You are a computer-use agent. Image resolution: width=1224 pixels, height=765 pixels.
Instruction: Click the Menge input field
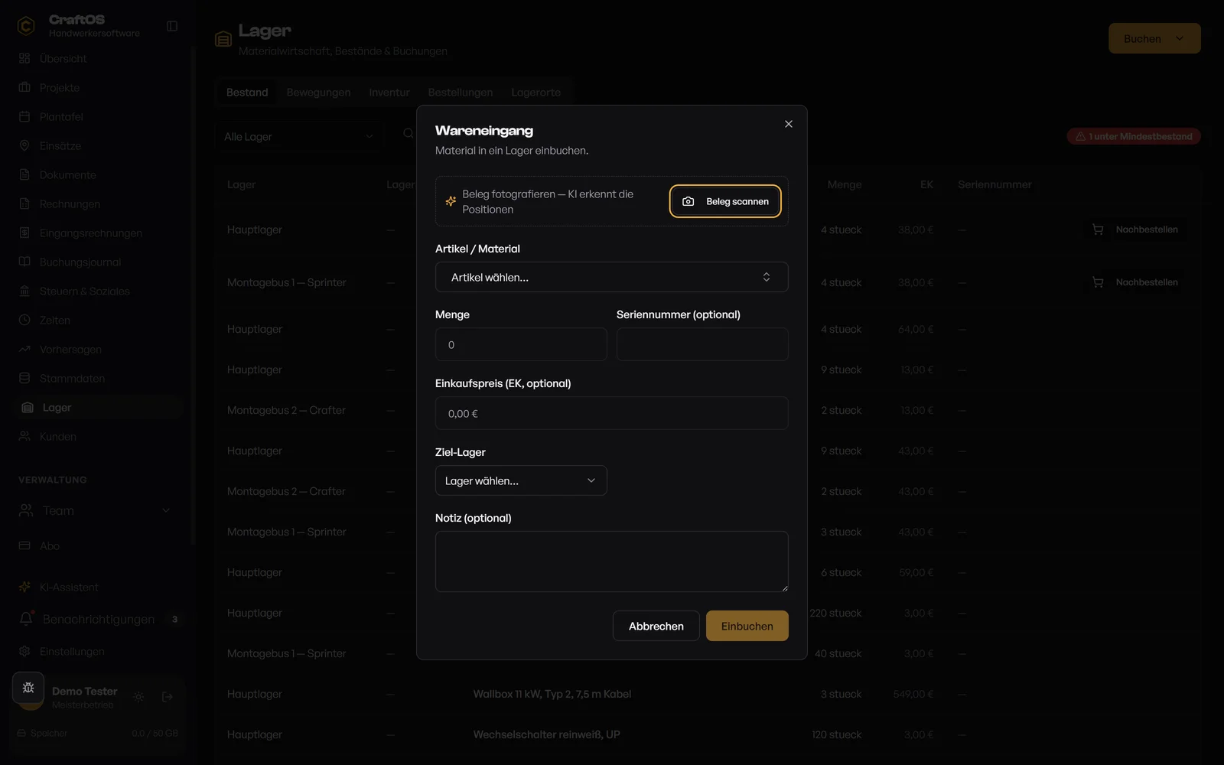coord(521,344)
